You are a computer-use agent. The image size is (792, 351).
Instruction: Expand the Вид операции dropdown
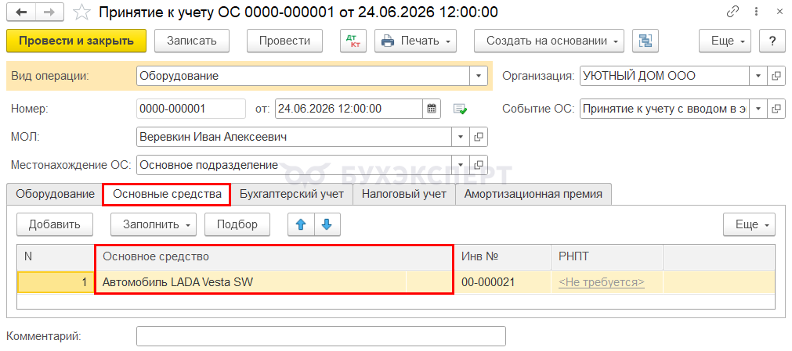[479, 76]
